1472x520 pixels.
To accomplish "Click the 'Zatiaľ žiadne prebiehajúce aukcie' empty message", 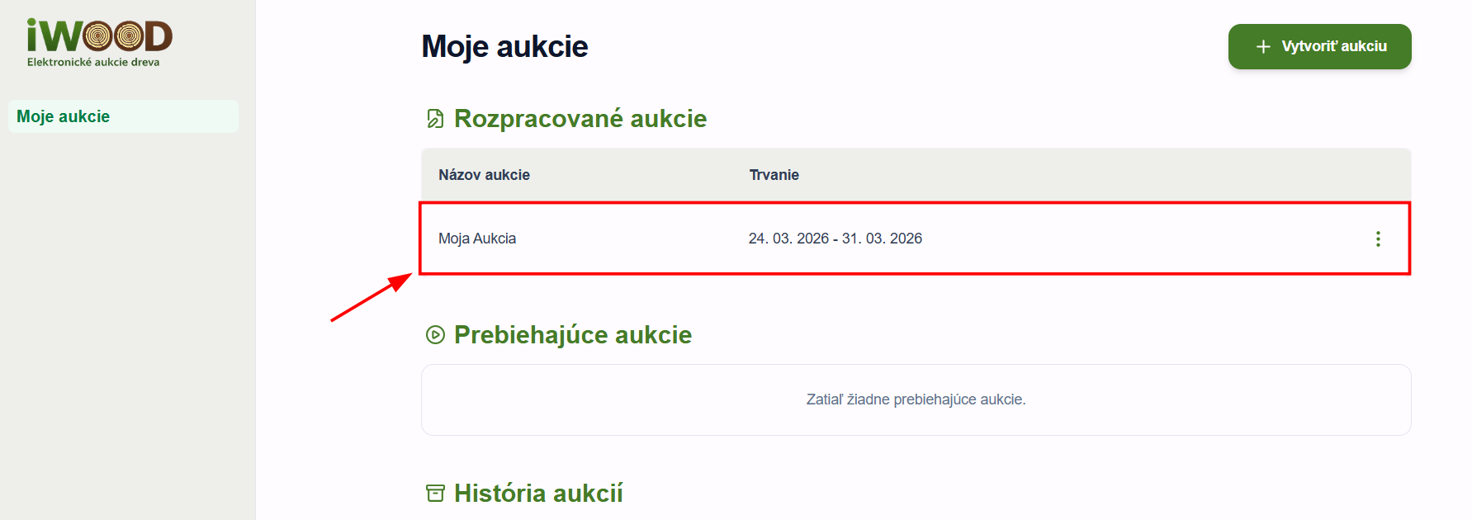I will [916, 399].
